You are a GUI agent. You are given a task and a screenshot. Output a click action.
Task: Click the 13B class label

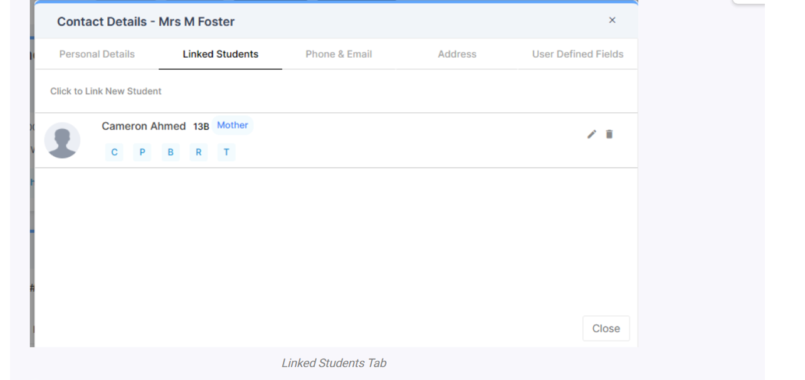(201, 127)
